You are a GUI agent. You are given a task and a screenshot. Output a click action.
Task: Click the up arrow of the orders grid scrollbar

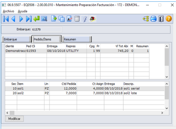[167, 46]
